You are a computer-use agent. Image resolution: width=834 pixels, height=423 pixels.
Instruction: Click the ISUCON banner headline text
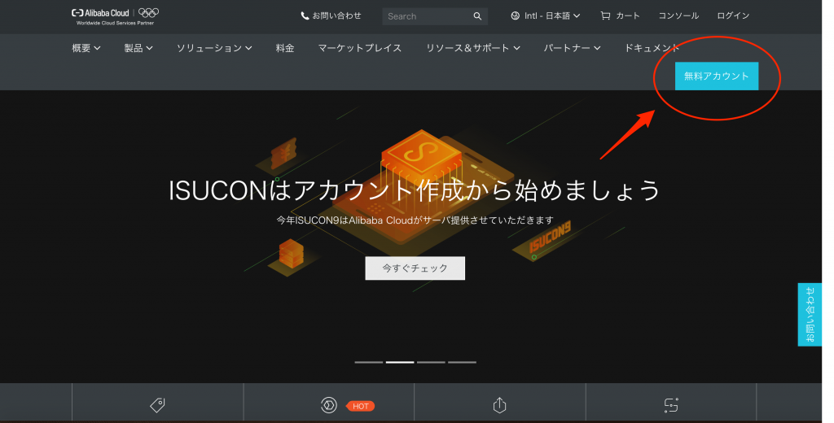(x=415, y=190)
